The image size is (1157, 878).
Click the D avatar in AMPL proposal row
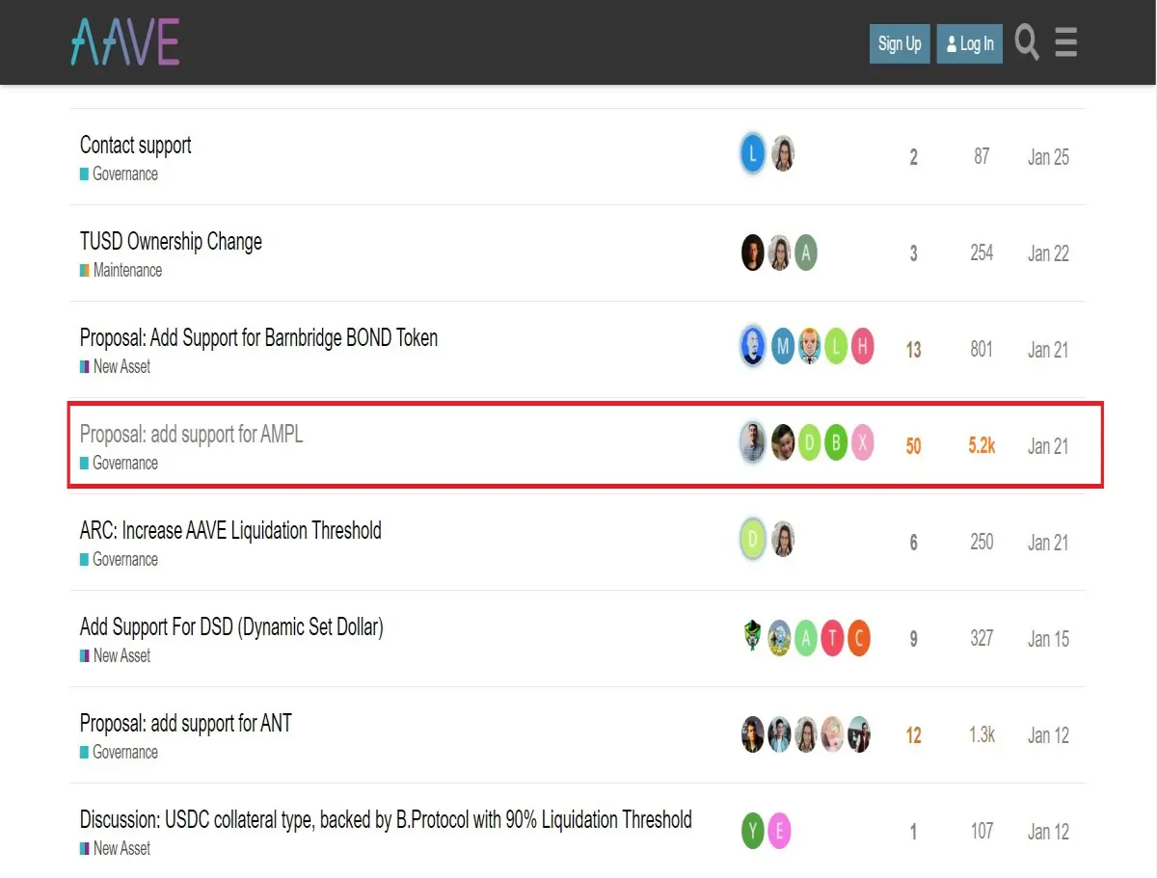click(x=810, y=443)
